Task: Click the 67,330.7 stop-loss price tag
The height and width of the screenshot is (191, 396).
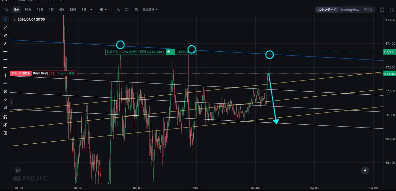Action: (x=389, y=52)
